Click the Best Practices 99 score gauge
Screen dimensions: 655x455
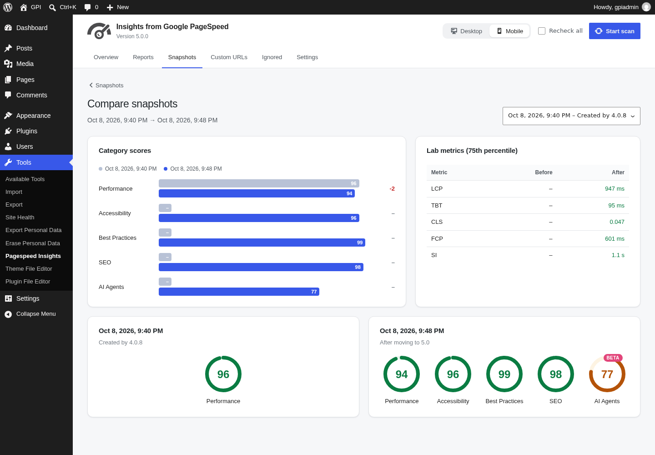click(x=504, y=374)
